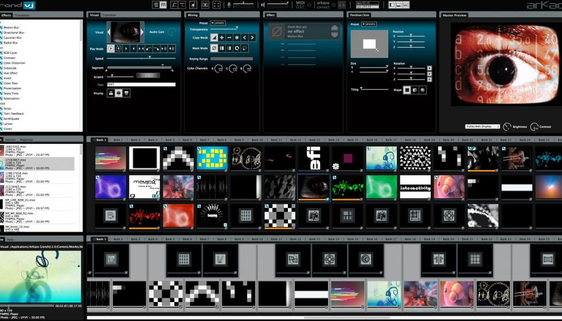Image resolution: width=562 pixels, height=321 pixels.
Task: Click the no-effect slot icon
Action: point(276,32)
